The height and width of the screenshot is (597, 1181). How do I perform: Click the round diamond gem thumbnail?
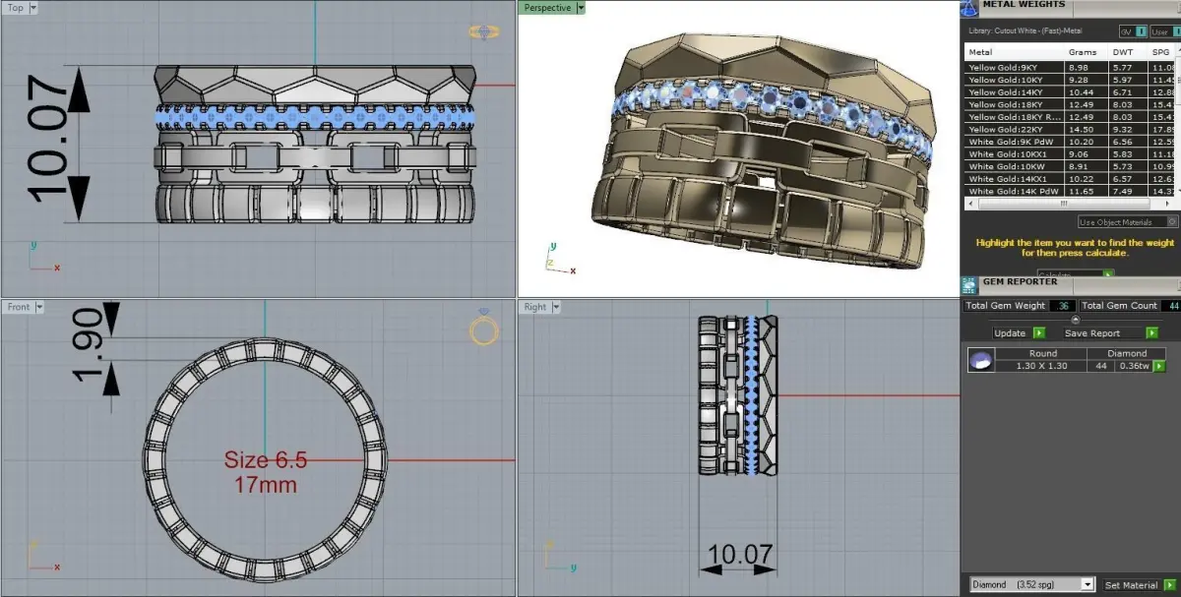pos(980,361)
